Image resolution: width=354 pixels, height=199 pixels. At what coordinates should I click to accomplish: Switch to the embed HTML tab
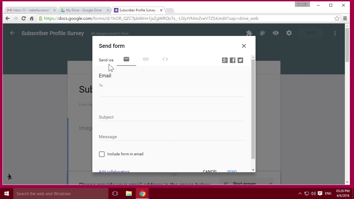(x=165, y=59)
